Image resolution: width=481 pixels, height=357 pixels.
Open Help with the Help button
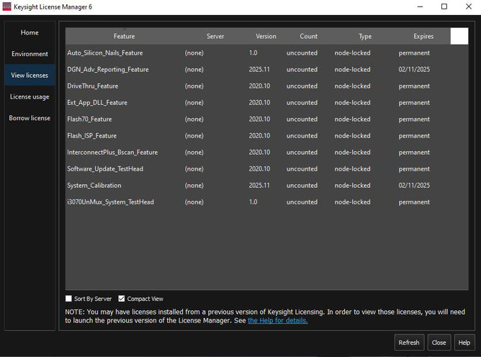click(x=464, y=343)
